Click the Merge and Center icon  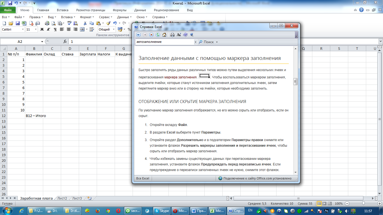point(82,29)
